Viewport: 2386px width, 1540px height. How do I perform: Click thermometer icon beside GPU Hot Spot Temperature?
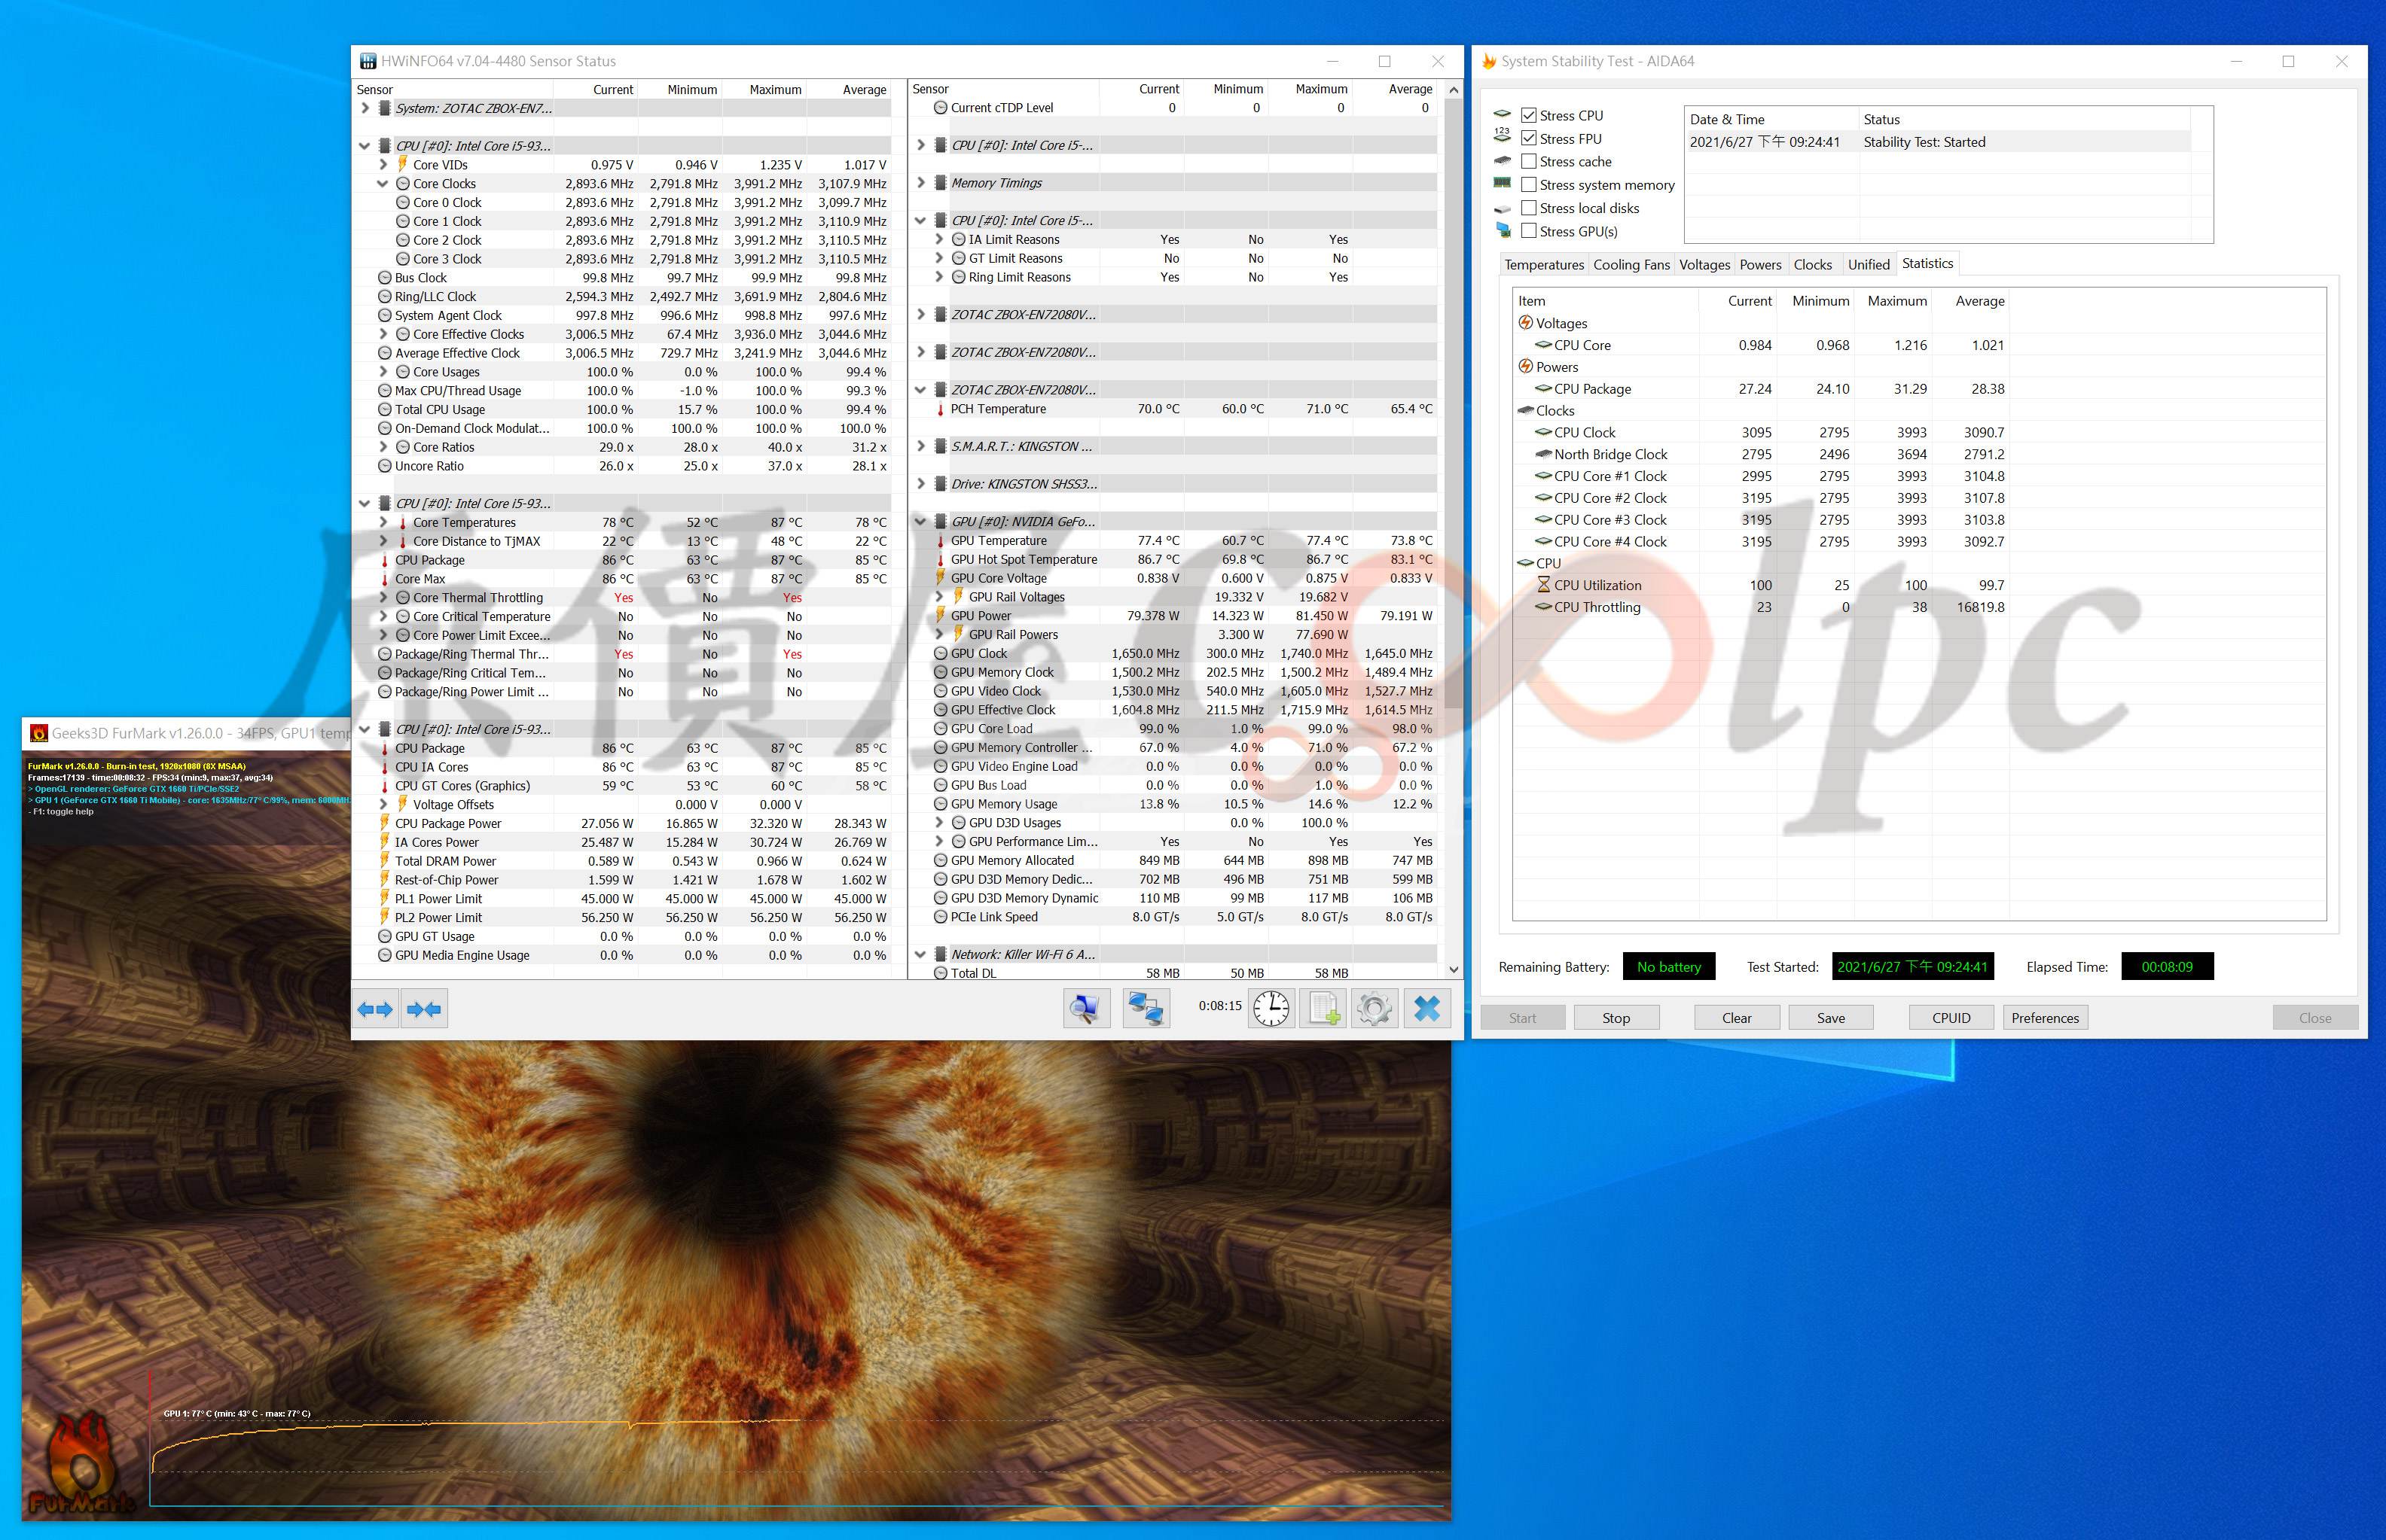click(941, 560)
